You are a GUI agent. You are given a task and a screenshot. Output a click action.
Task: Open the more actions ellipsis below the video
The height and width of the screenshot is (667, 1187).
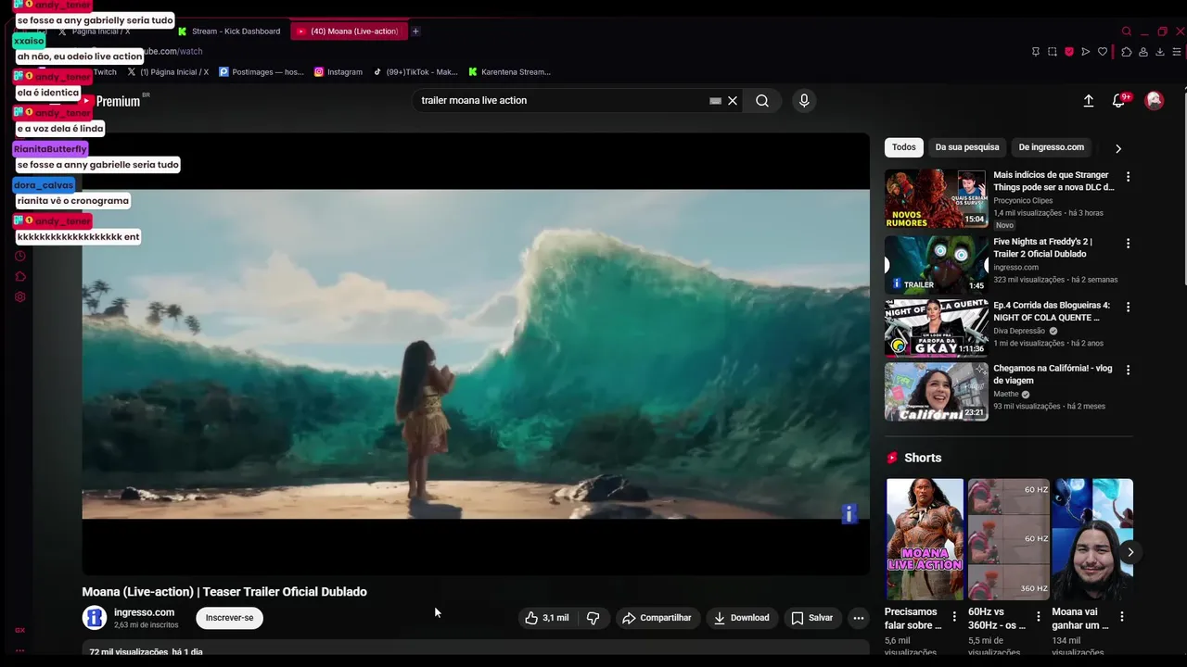[859, 618]
